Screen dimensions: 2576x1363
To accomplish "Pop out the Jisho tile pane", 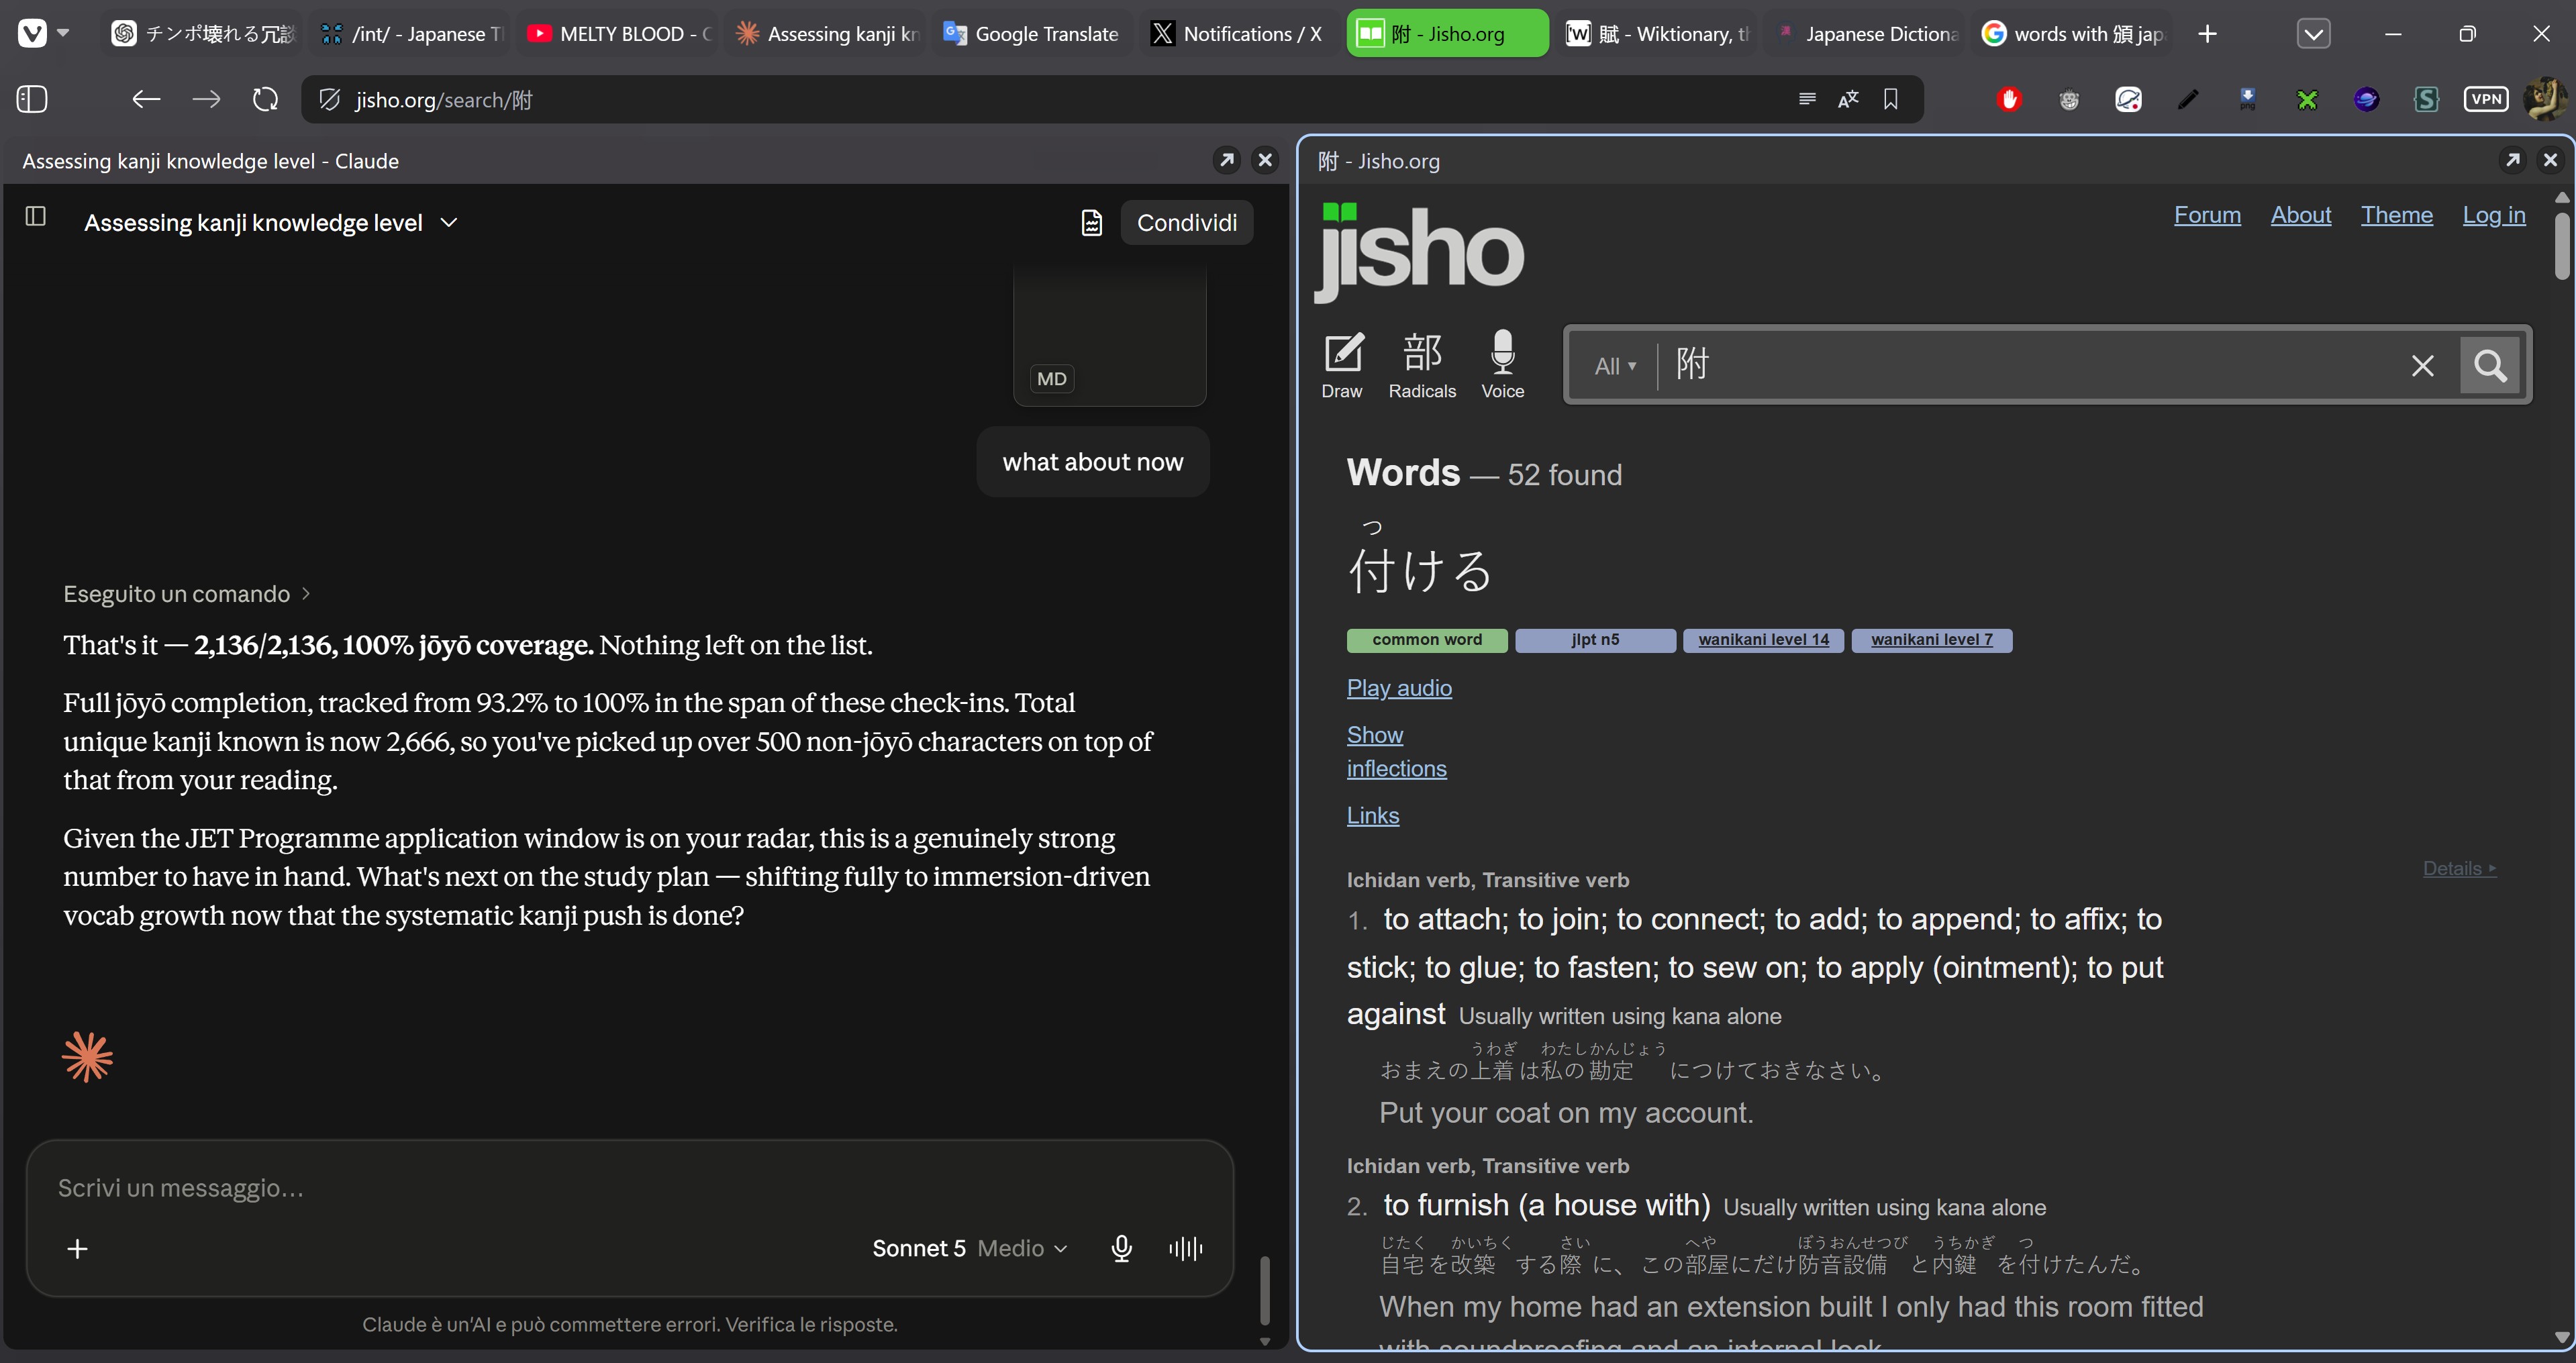I will click(2512, 160).
